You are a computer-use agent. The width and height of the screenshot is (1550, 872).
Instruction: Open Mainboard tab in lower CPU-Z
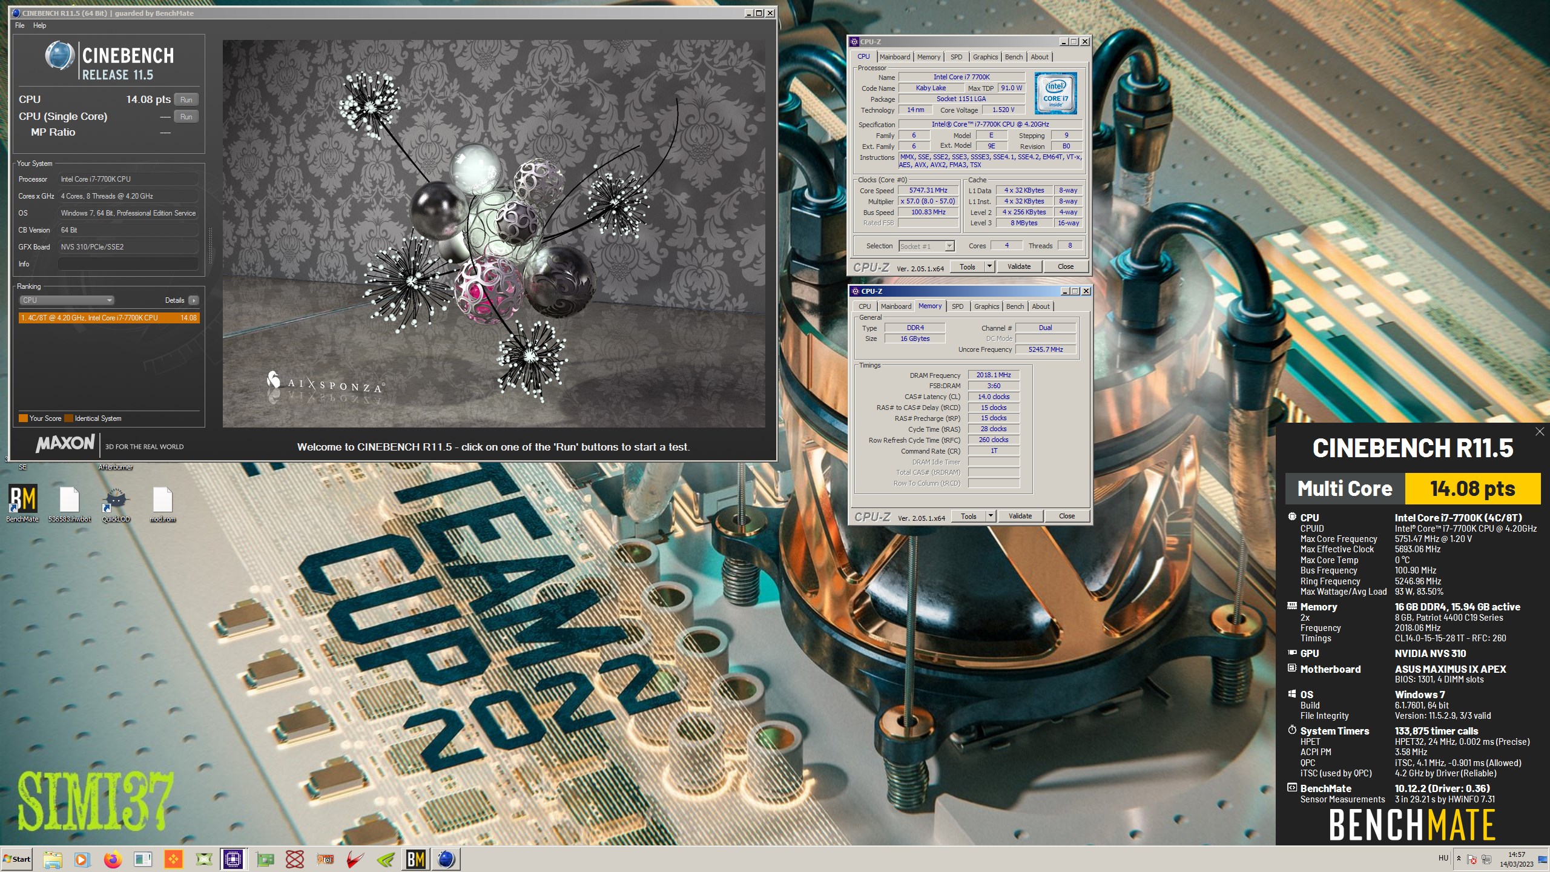896,306
